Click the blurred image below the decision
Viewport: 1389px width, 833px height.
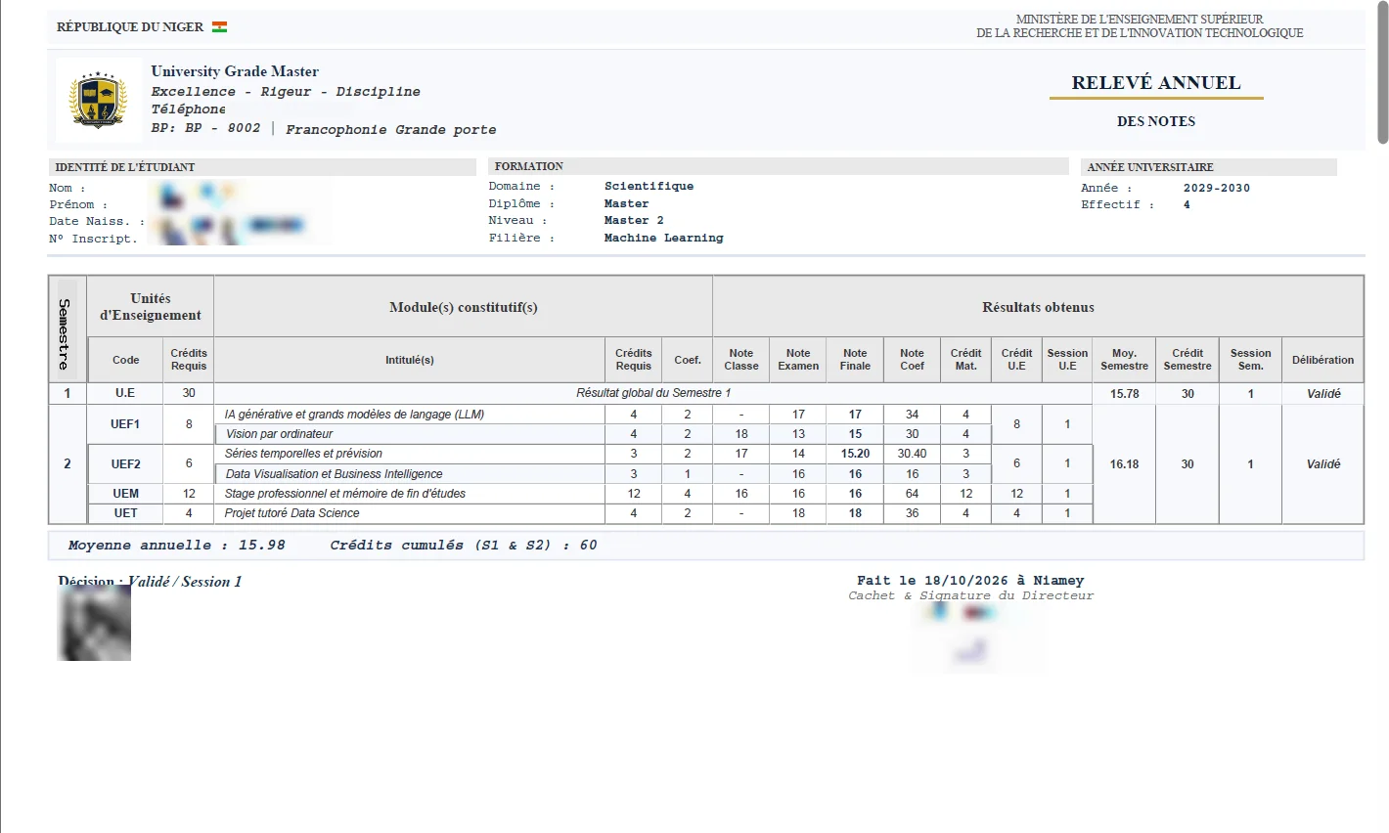[96, 623]
